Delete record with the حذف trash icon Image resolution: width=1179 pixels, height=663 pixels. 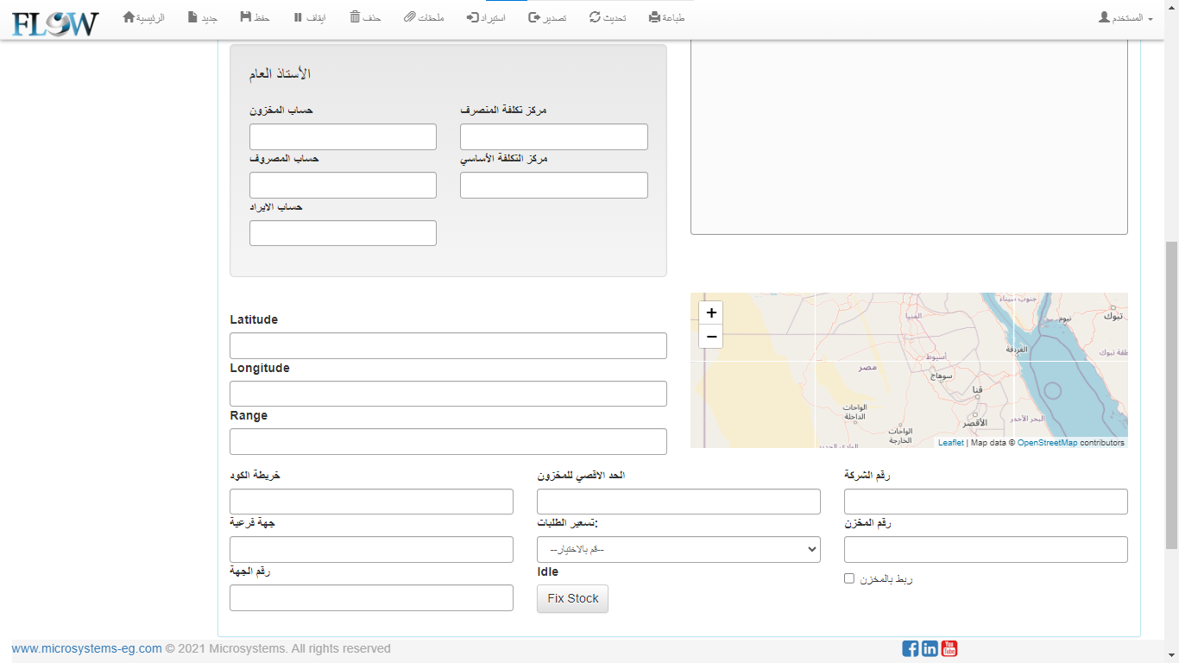point(355,17)
